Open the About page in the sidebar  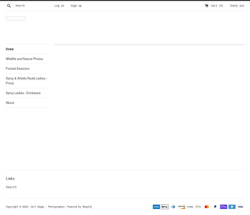(10, 103)
